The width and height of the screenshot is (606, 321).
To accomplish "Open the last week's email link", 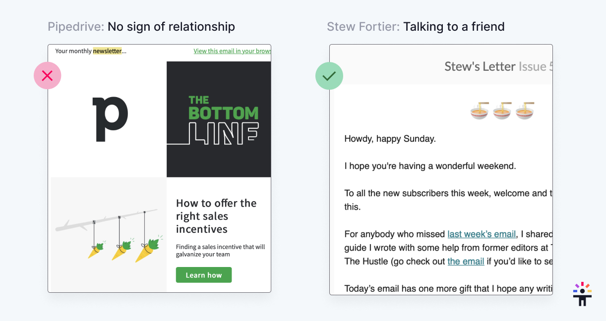I will [482, 234].
